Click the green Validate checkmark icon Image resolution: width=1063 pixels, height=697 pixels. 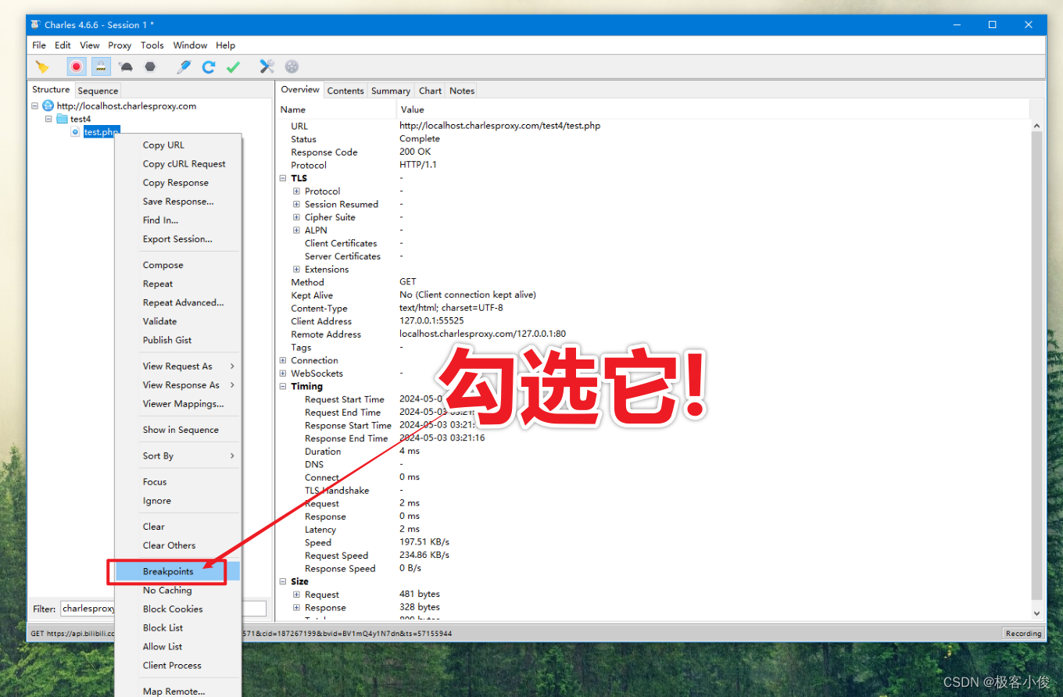[233, 67]
